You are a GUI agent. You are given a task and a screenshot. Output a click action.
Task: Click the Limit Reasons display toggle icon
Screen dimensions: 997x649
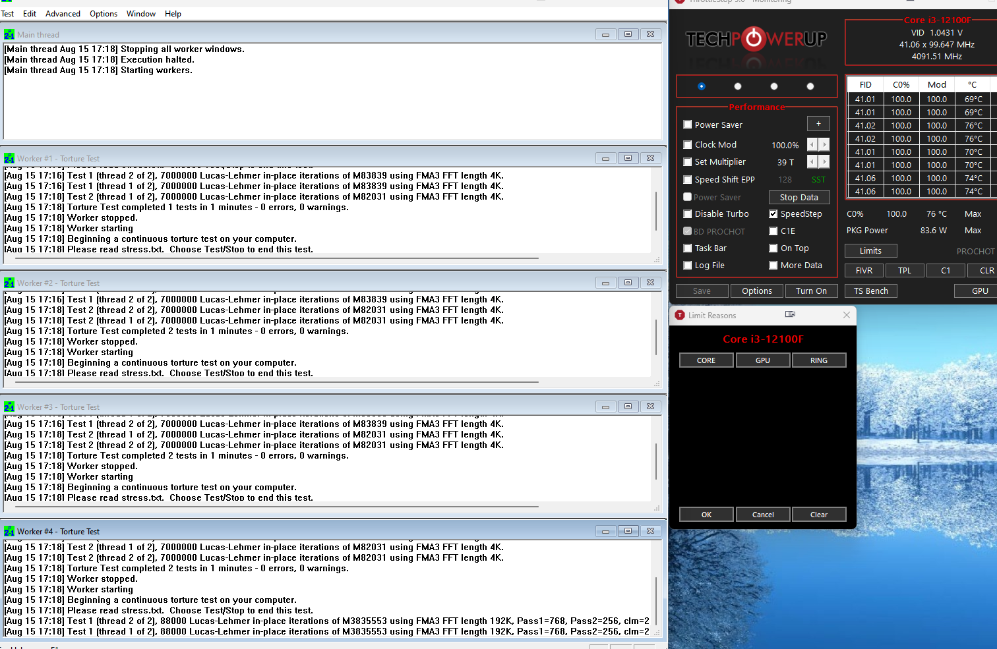pos(790,314)
